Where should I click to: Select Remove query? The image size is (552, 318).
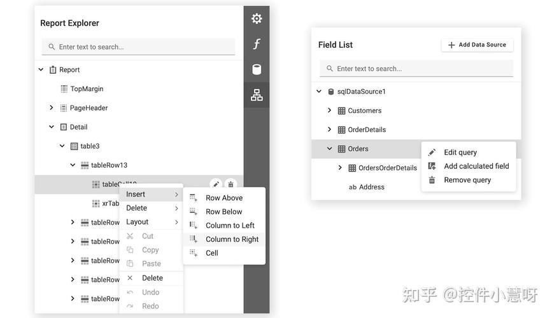(x=469, y=180)
